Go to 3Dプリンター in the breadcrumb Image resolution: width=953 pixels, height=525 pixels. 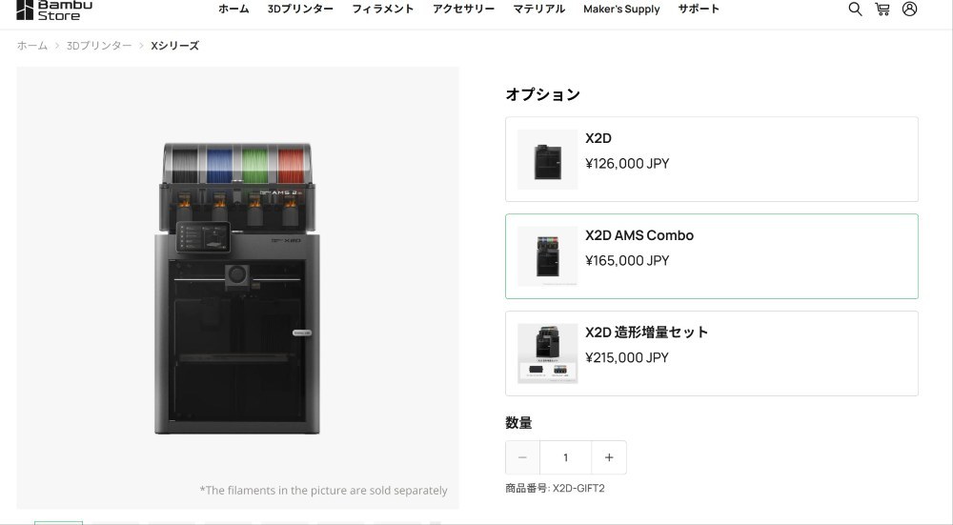click(99, 46)
